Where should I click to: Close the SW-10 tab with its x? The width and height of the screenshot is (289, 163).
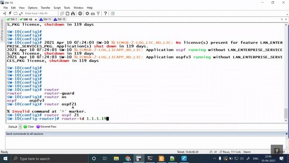(36, 19)
